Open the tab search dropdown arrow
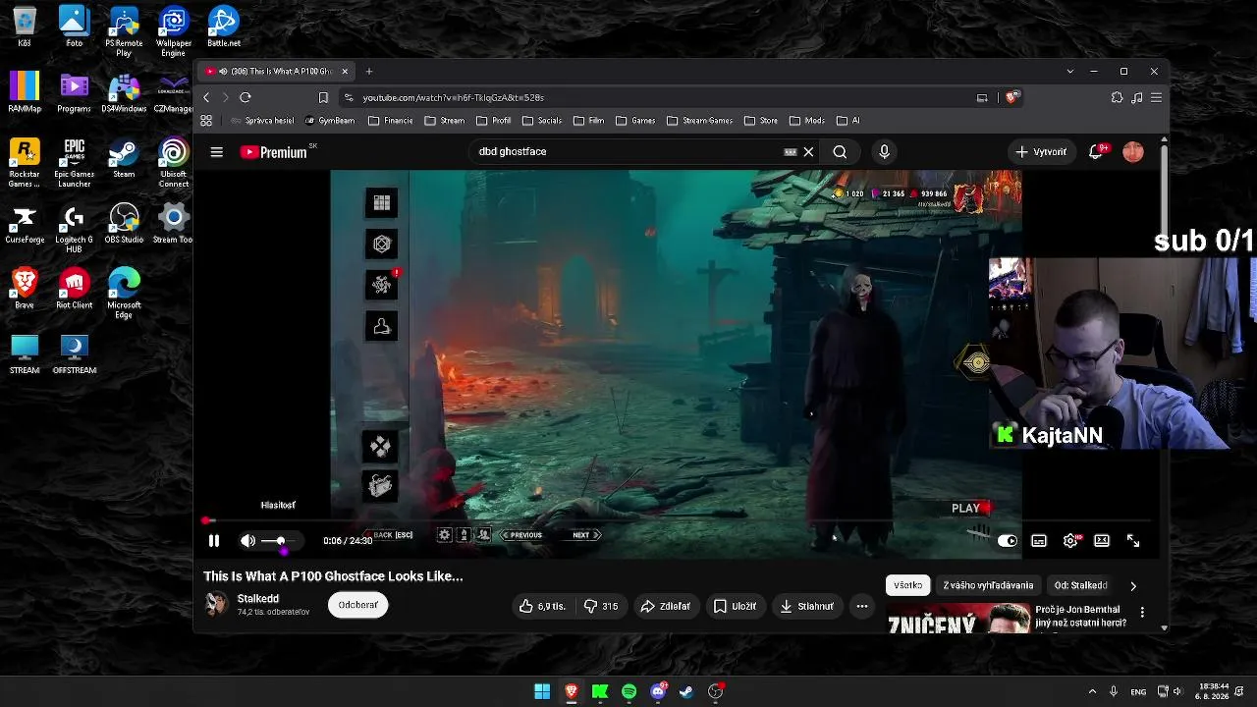 (x=1070, y=72)
